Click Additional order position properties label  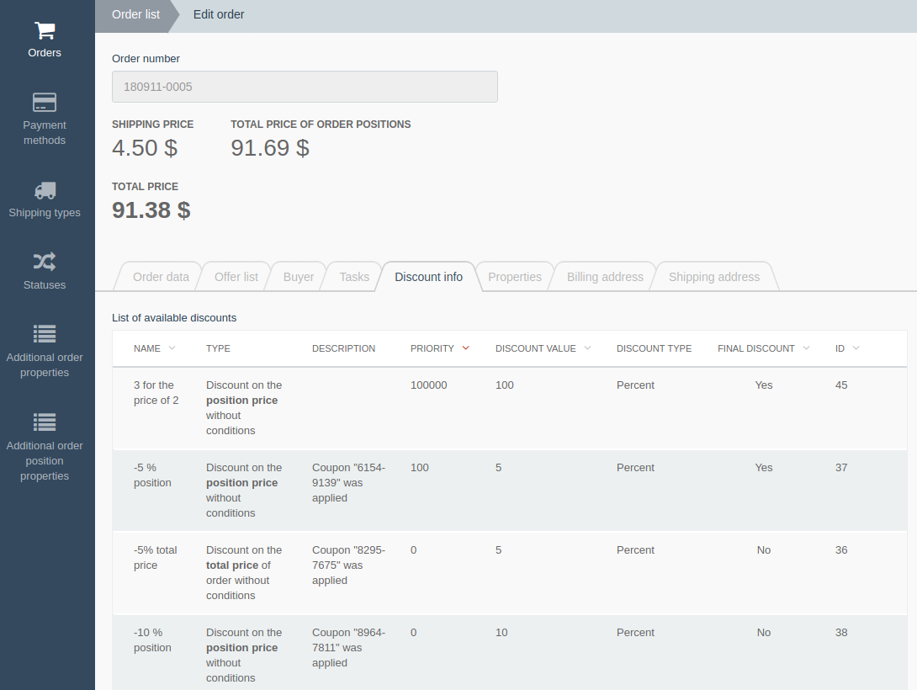click(45, 461)
